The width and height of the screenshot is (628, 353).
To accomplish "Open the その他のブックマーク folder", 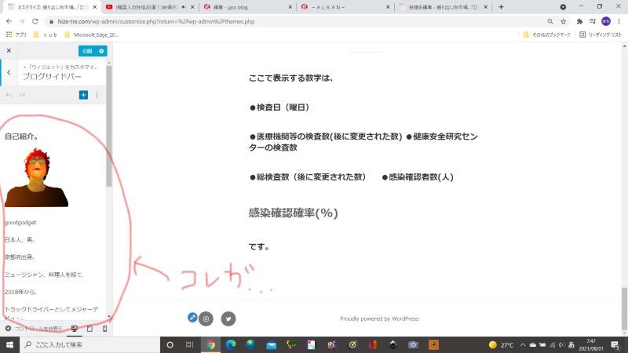I will [x=546, y=35].
